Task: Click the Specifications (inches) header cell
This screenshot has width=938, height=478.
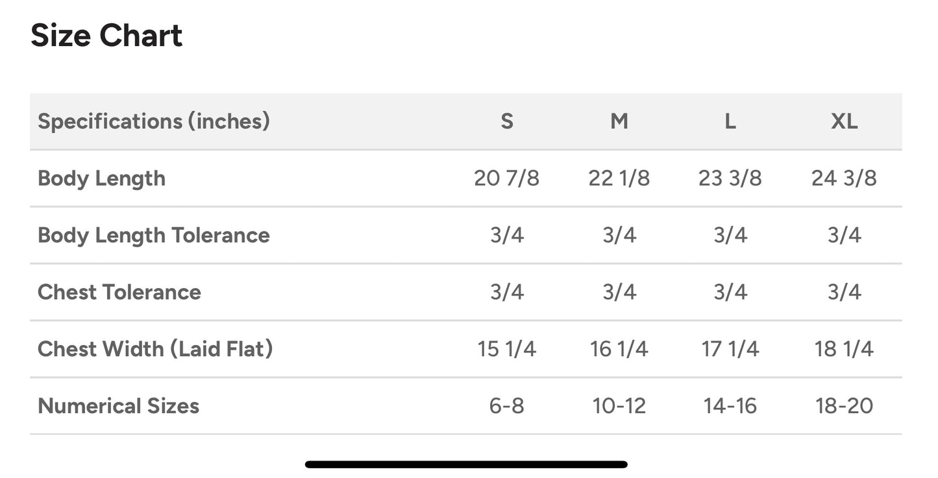Action: click(154, 121)
